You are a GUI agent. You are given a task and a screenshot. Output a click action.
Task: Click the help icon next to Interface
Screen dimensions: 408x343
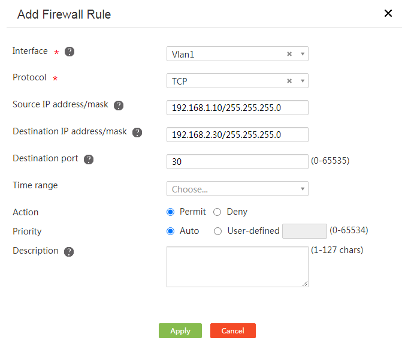(69, 52)
